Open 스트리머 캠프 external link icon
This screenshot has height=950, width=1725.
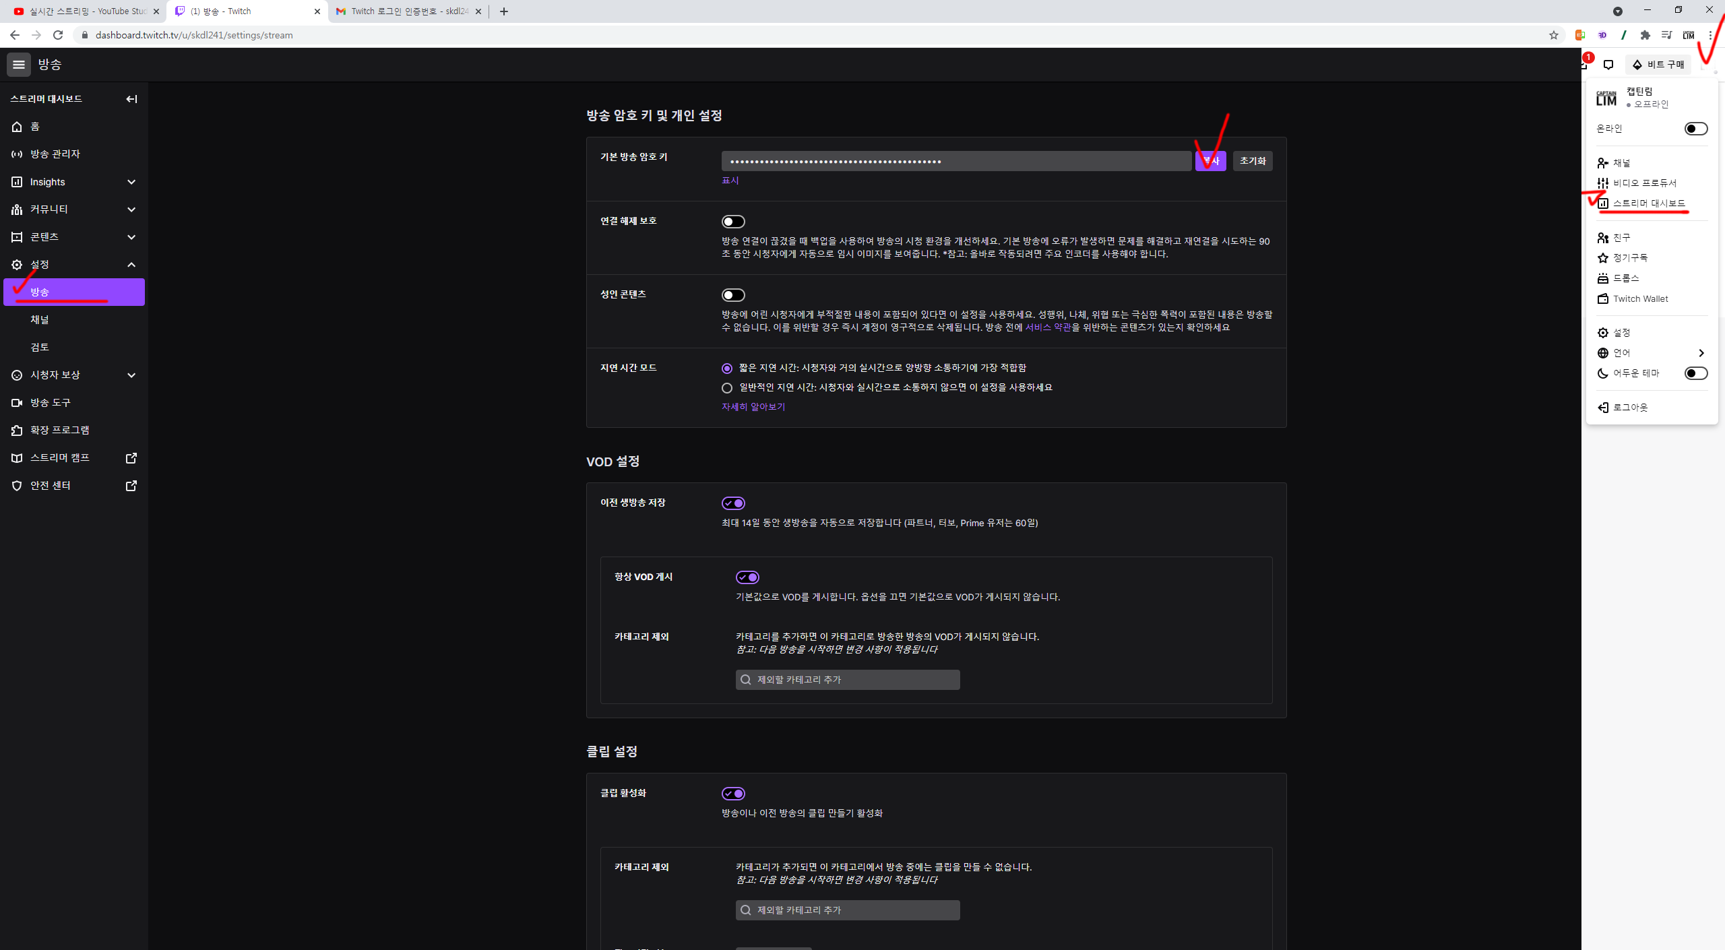[131, 458]
